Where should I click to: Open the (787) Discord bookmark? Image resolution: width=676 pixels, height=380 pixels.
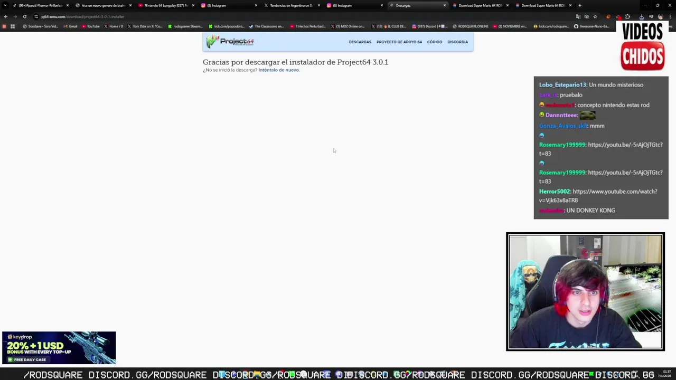pyautogui.click(x=429, y=26)
